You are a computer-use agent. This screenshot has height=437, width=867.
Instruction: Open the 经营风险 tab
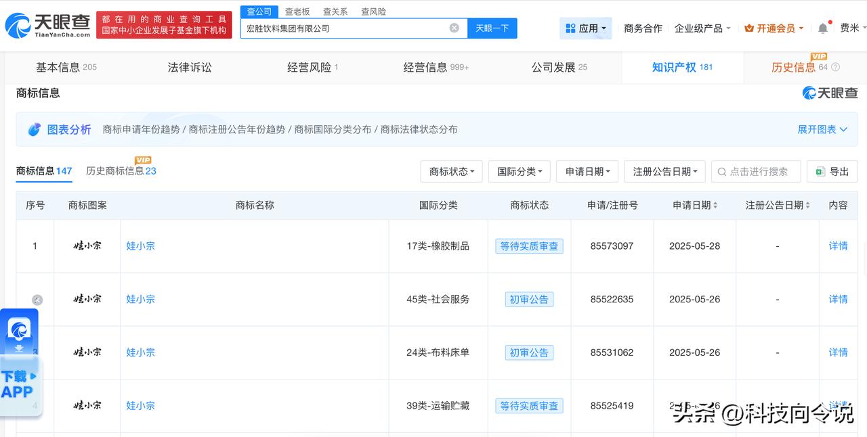313,67
